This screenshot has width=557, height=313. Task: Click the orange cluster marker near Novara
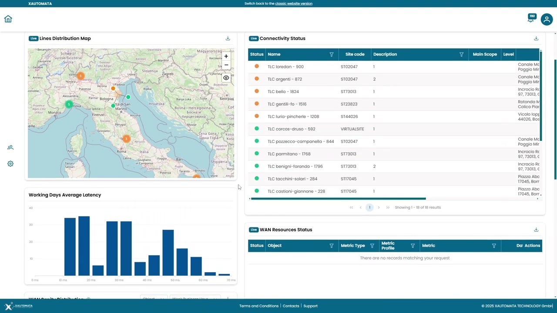tap(80, 76)
